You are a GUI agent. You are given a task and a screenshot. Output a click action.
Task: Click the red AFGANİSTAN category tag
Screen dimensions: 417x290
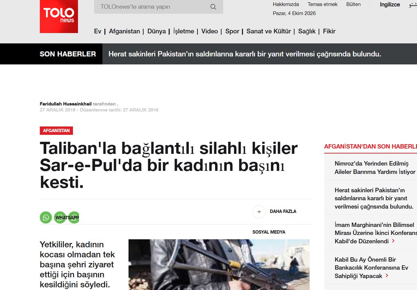(56, 131)
